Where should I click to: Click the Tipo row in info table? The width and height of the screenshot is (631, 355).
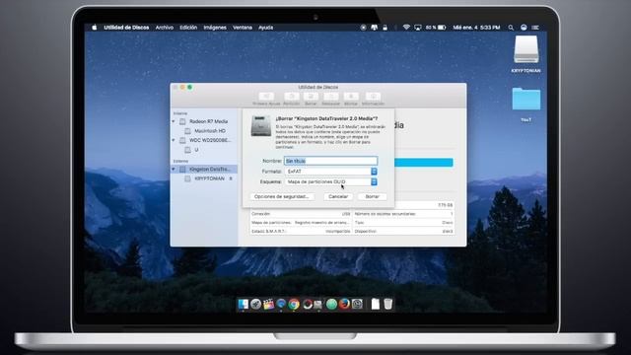point(403,223)
